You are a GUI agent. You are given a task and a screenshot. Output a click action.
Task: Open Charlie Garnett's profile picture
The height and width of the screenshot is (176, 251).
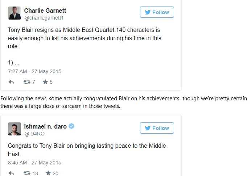pyautogui.click(x=15, y=13)
